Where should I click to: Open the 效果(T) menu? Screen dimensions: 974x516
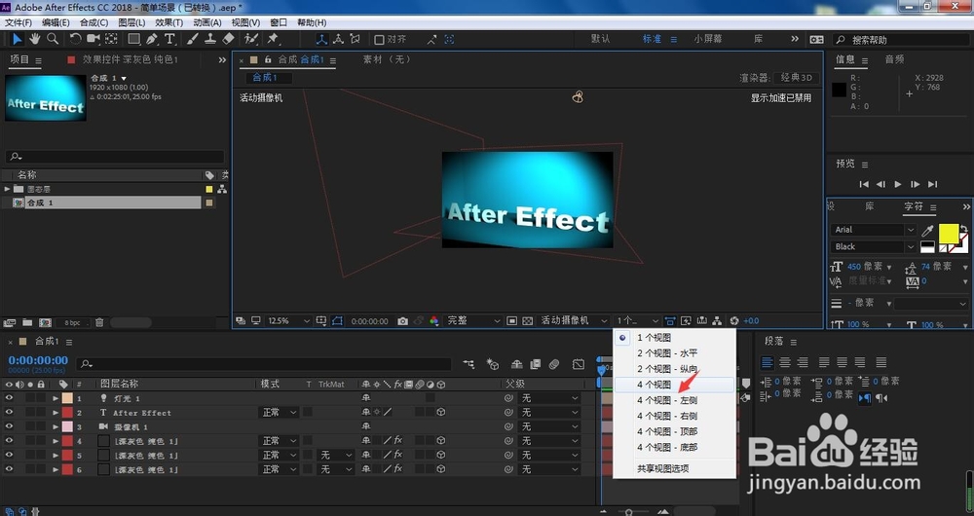pyautogui.click(x=169, y=22)
